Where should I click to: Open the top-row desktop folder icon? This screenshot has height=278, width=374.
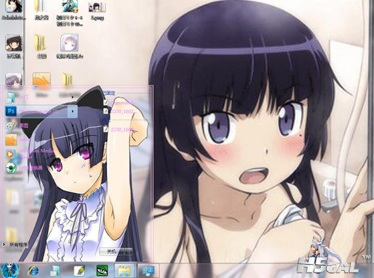[41, 10]
